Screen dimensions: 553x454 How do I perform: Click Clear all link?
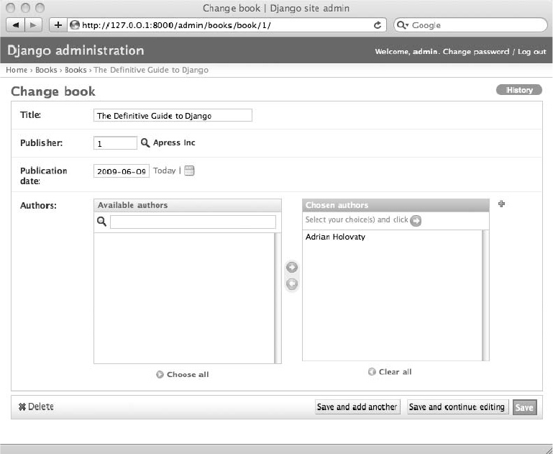click(395, 372)
